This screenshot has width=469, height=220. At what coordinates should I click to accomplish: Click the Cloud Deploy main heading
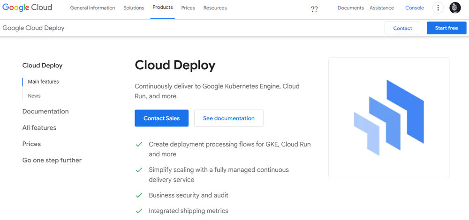pos(175,65)
